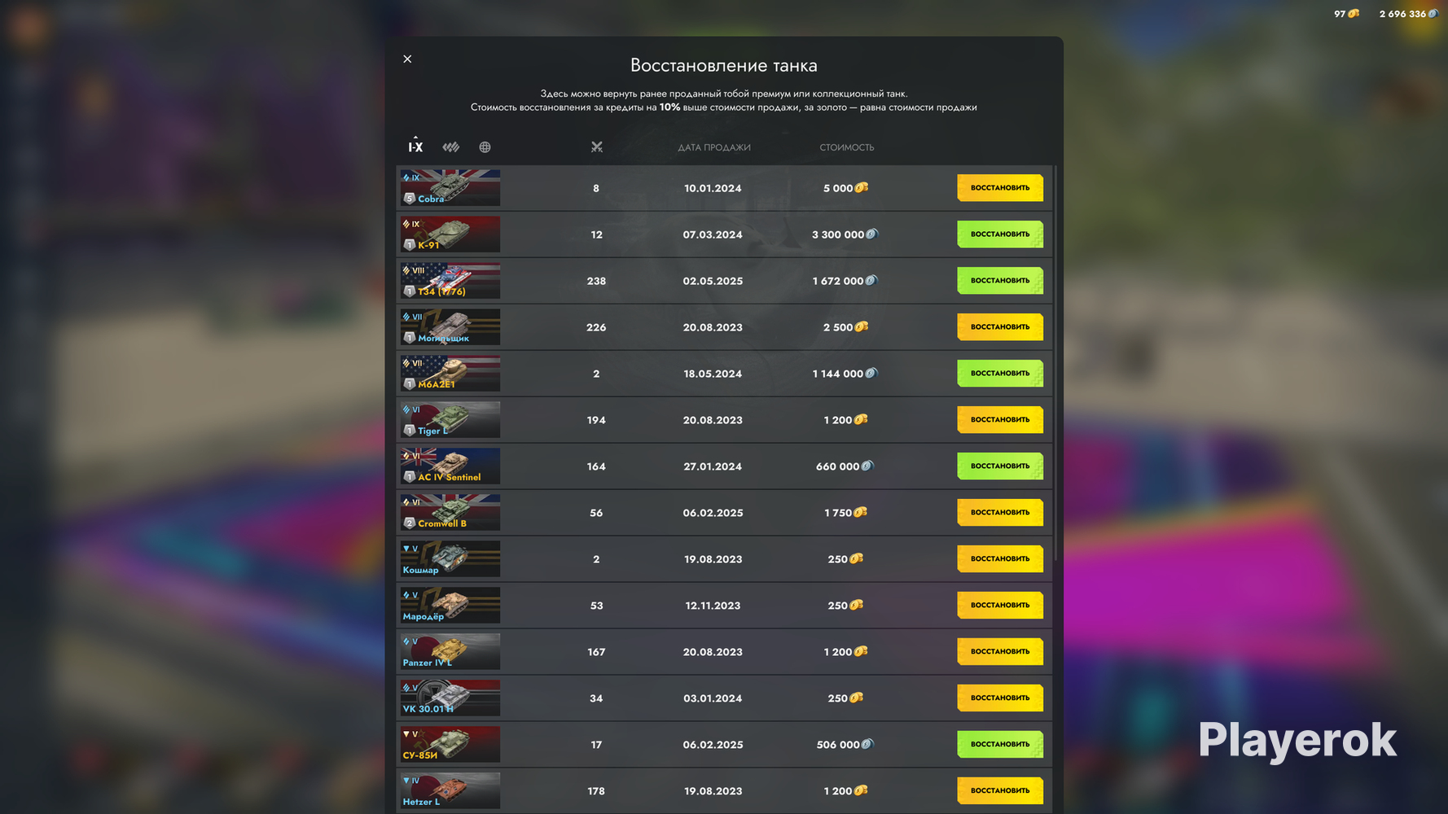Image resolution: width=1448 pixels, height=814 pixels.
Task: Select the Hetzer L tank thumbnail
Action: coord(450,790)
